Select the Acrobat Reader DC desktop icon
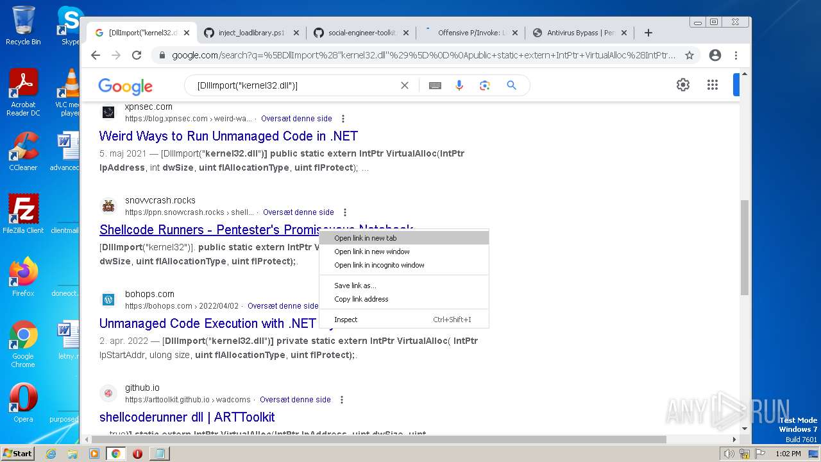 tap(23, 92)
